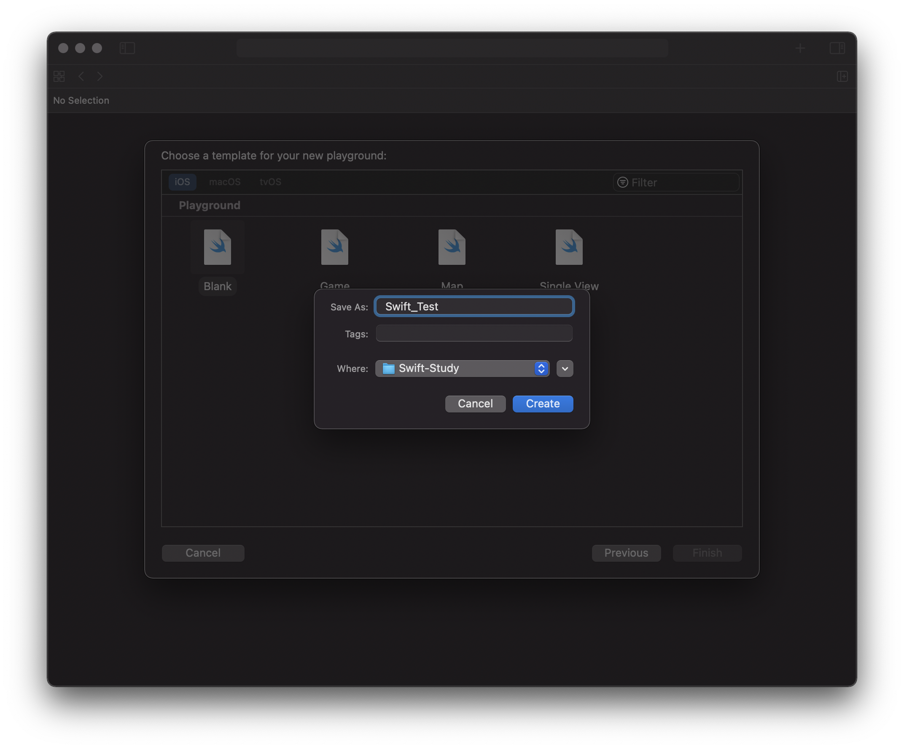Click the No Selection jump bar text
The height and width of the screenshot is (749, 904).
pos(81,100)
